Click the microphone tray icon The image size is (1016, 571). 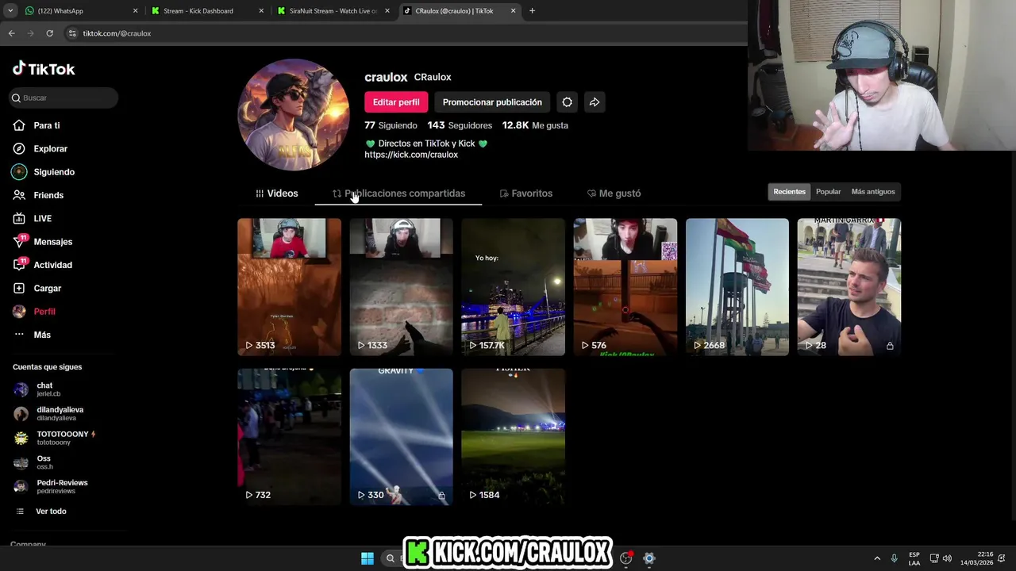pyautogui.click(x=894, y=558)
